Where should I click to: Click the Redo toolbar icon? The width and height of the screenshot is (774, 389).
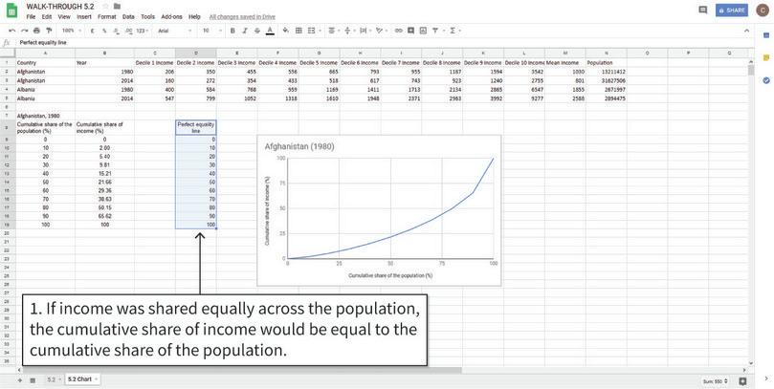pyautogui.click(x=25, y=31)
